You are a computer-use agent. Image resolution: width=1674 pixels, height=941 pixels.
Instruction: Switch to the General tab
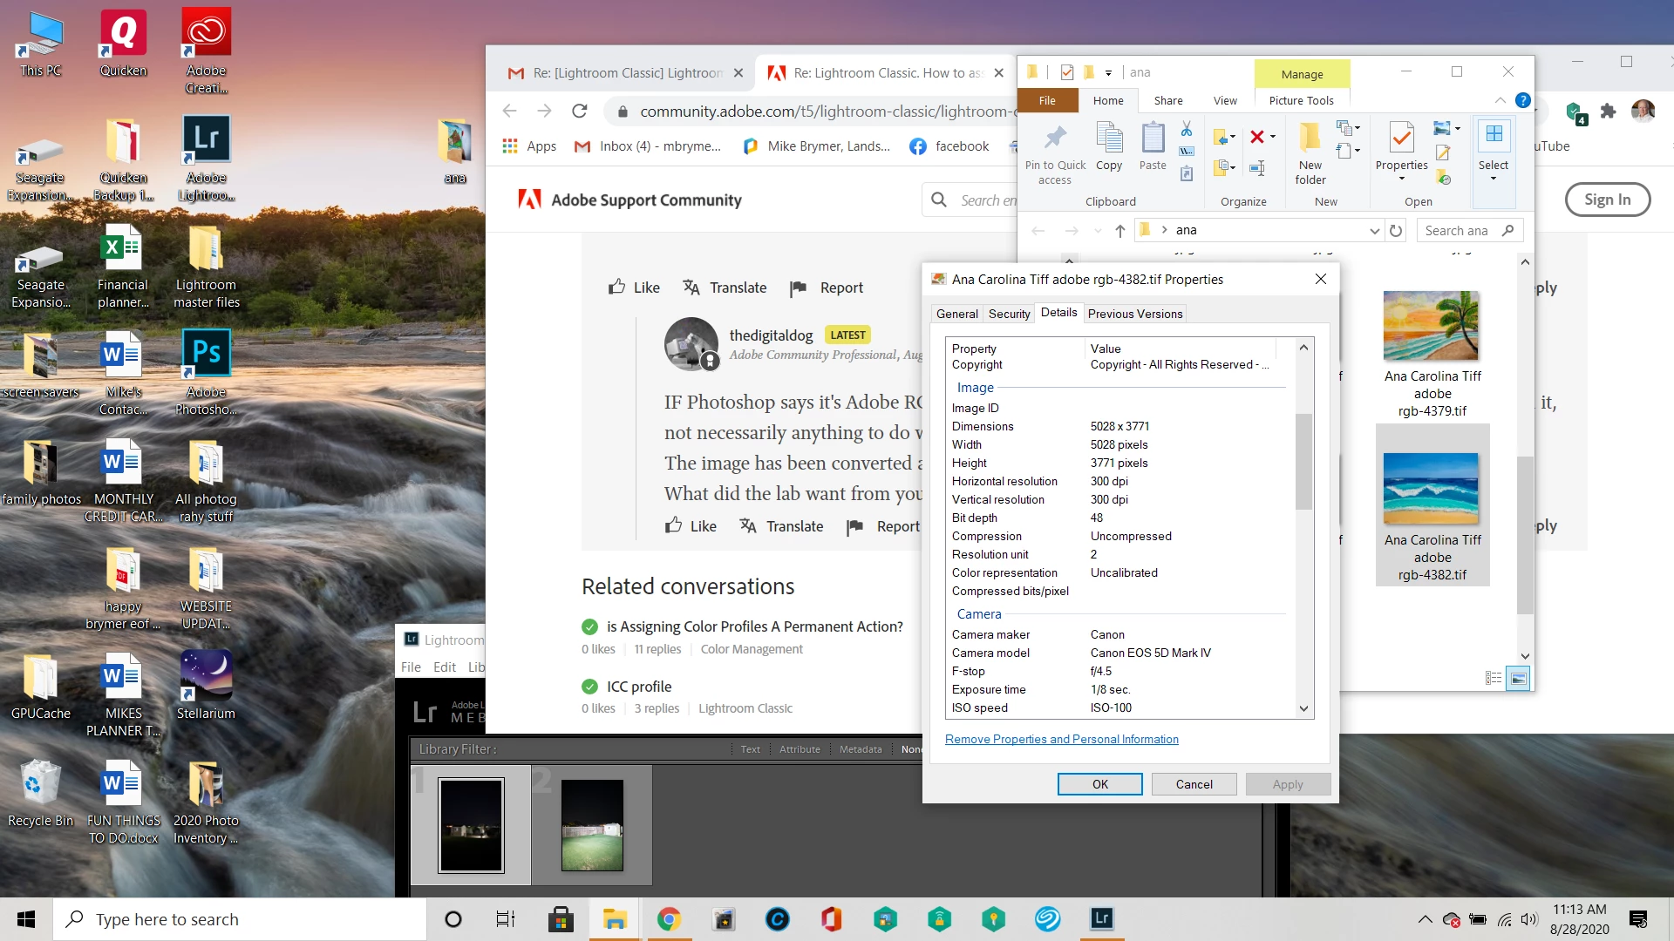(956, 314)
